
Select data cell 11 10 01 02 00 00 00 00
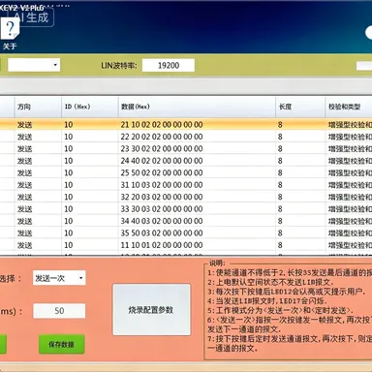click(162, 245)
